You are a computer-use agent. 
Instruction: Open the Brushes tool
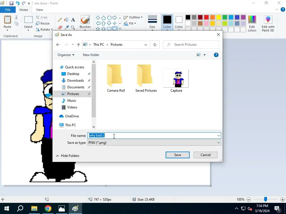(85, 23)
